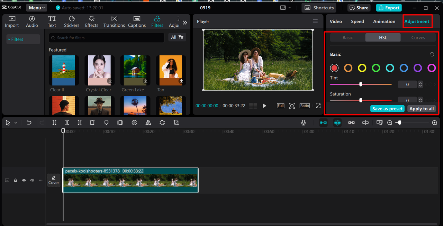Click Apply to all
Image resolution: width=443 pixels, height=226 pixels.
click(422, 109)
